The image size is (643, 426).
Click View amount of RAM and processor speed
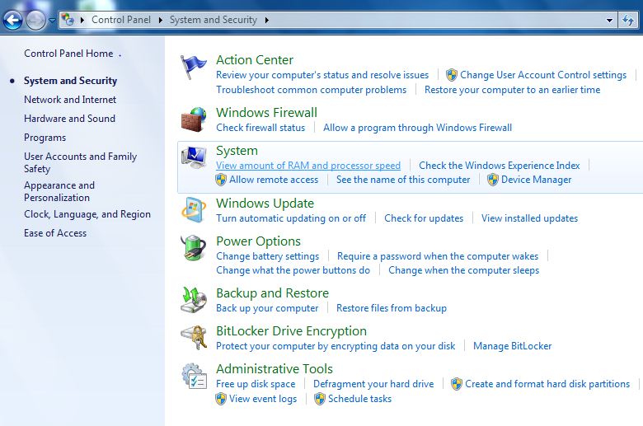tap(308, 166)
